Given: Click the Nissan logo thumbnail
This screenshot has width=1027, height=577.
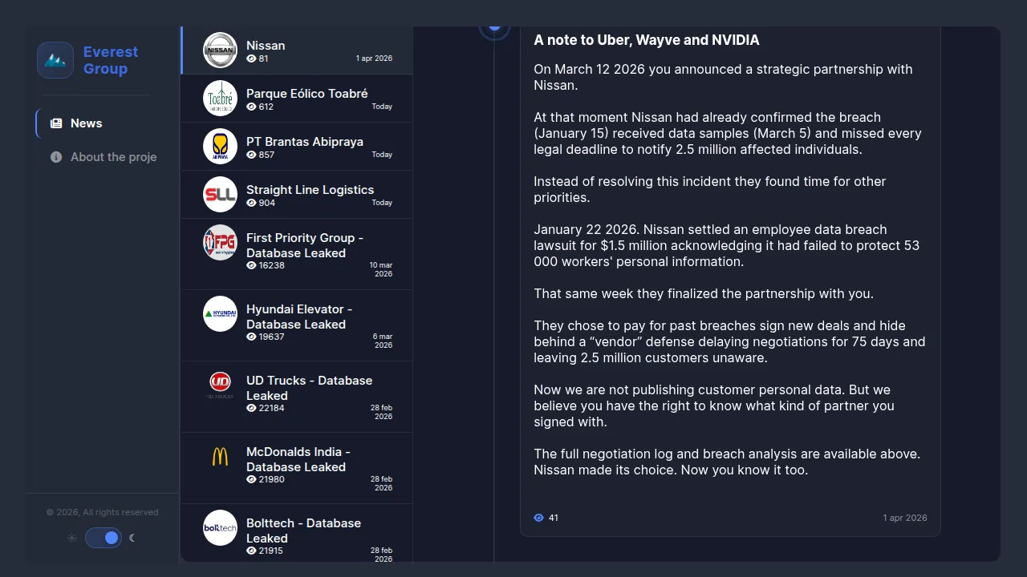Looking at the screenshot, I should point(220,50).
